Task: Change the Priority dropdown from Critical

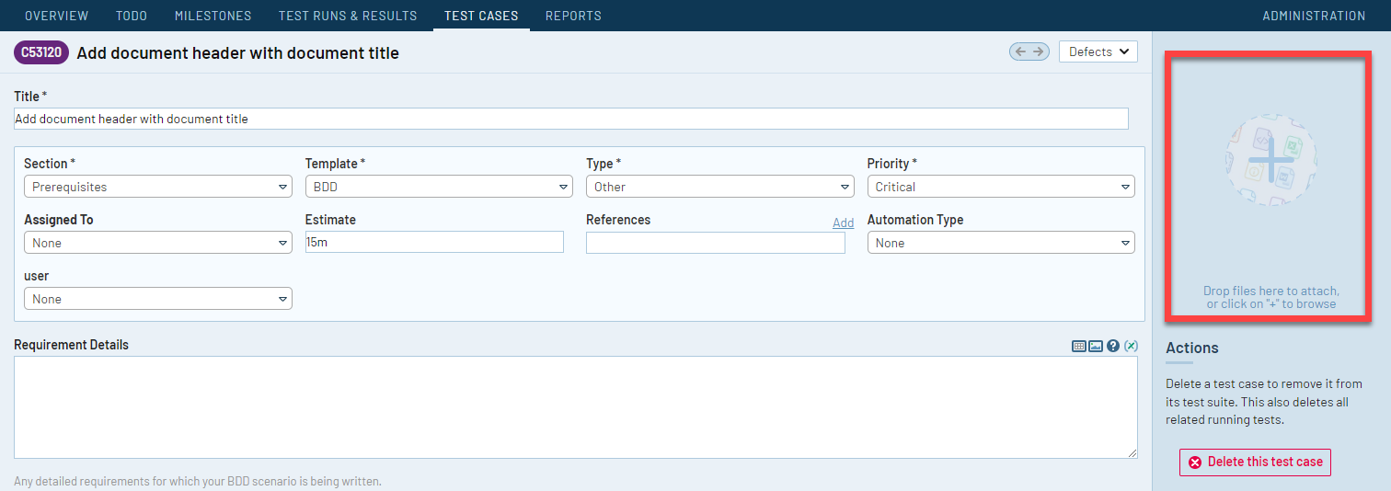Action: pyautogui.click(x=1001, y=187)
